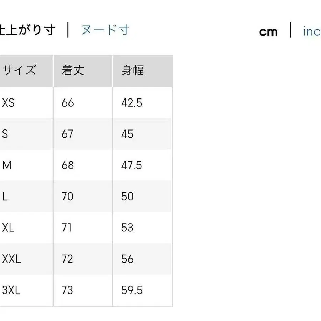Select the 着丈 column header
This screenshot has height=321, width=321.
[72, 70]
